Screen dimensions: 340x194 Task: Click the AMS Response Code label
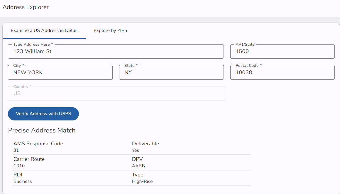tap(38, 144)
